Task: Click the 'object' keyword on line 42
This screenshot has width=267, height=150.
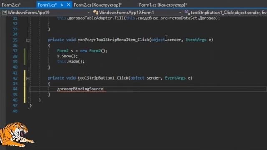Action: (x=137, y=78)
